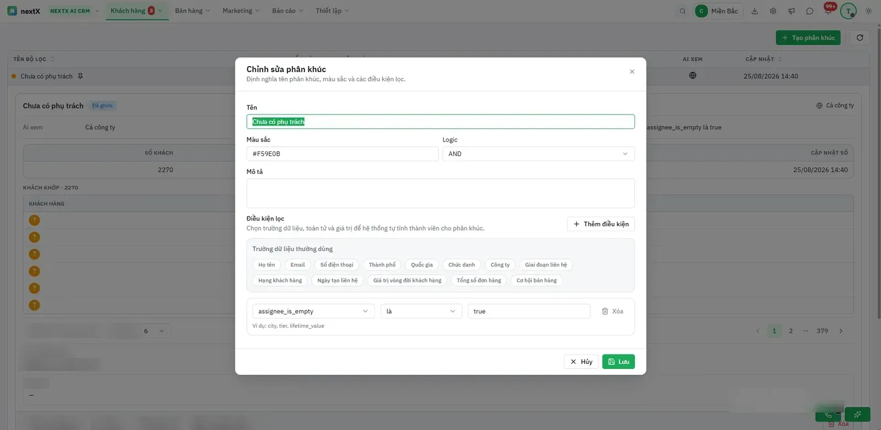Click the condition value field 'true'

pos(529,311)
